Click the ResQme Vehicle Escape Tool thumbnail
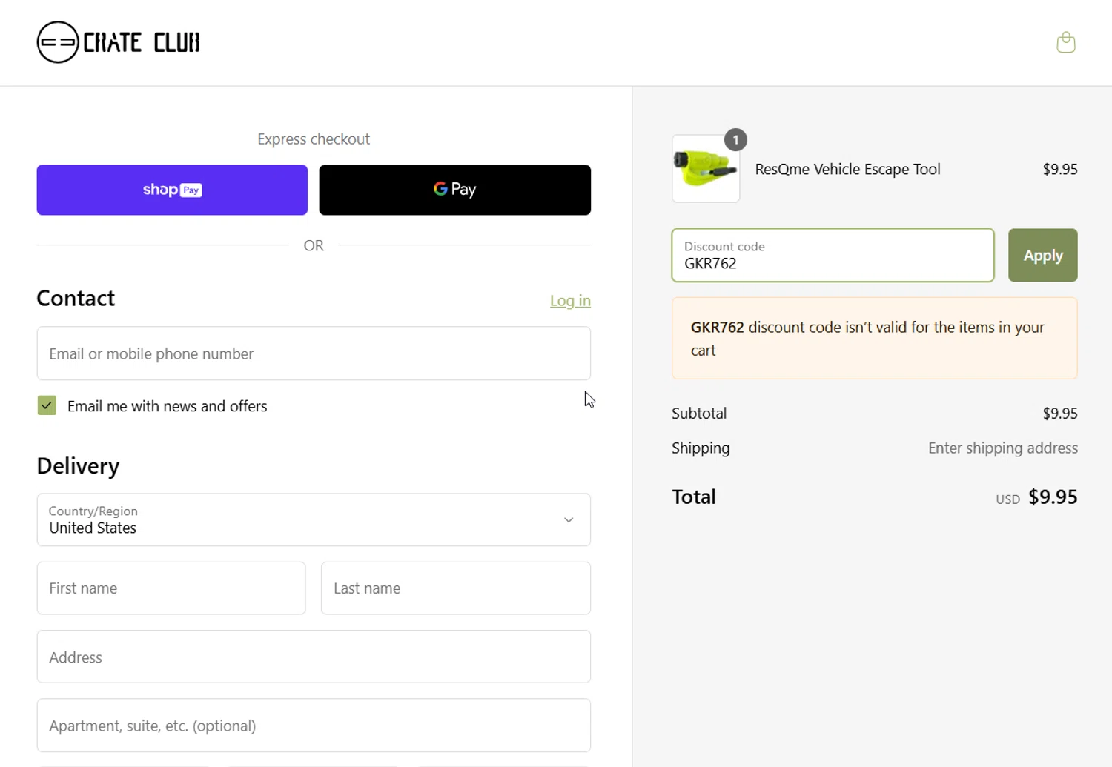Screen dimensions: 1112x767 click(x=706, y=169)
